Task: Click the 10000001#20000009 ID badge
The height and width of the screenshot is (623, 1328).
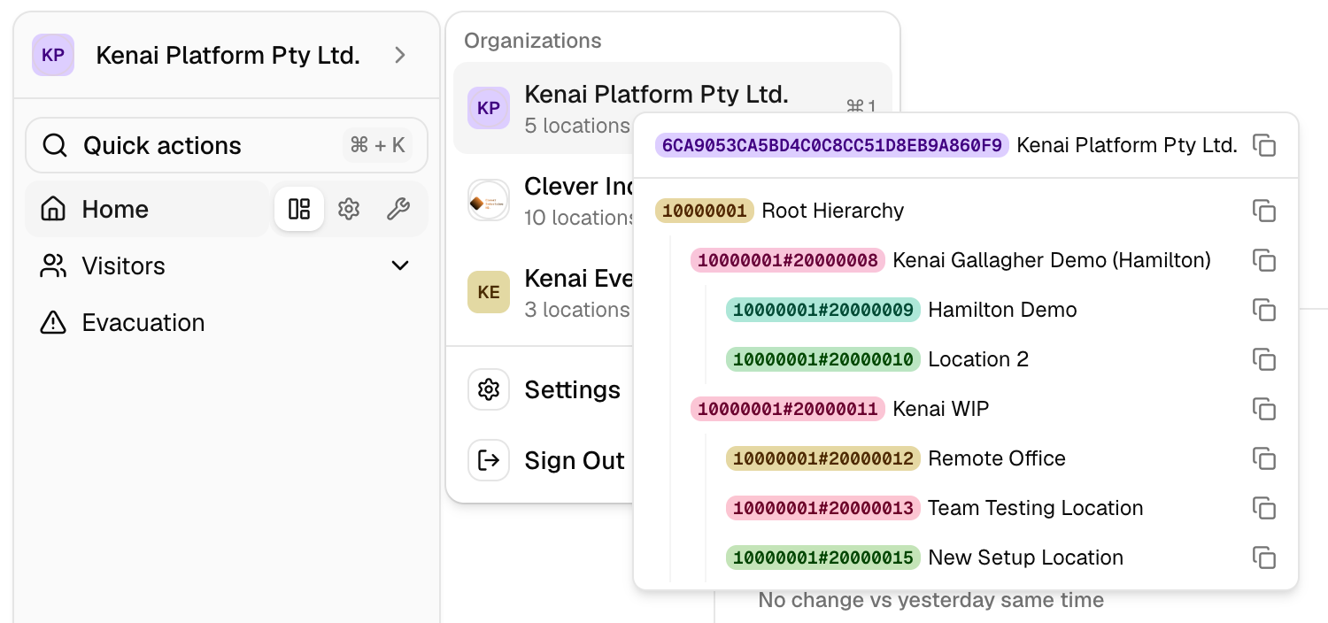Action: coord(823,310)
